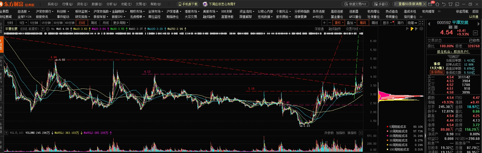Click 隐藏 to hide side panel
The image size is (482, 153).
pos(412,23)
